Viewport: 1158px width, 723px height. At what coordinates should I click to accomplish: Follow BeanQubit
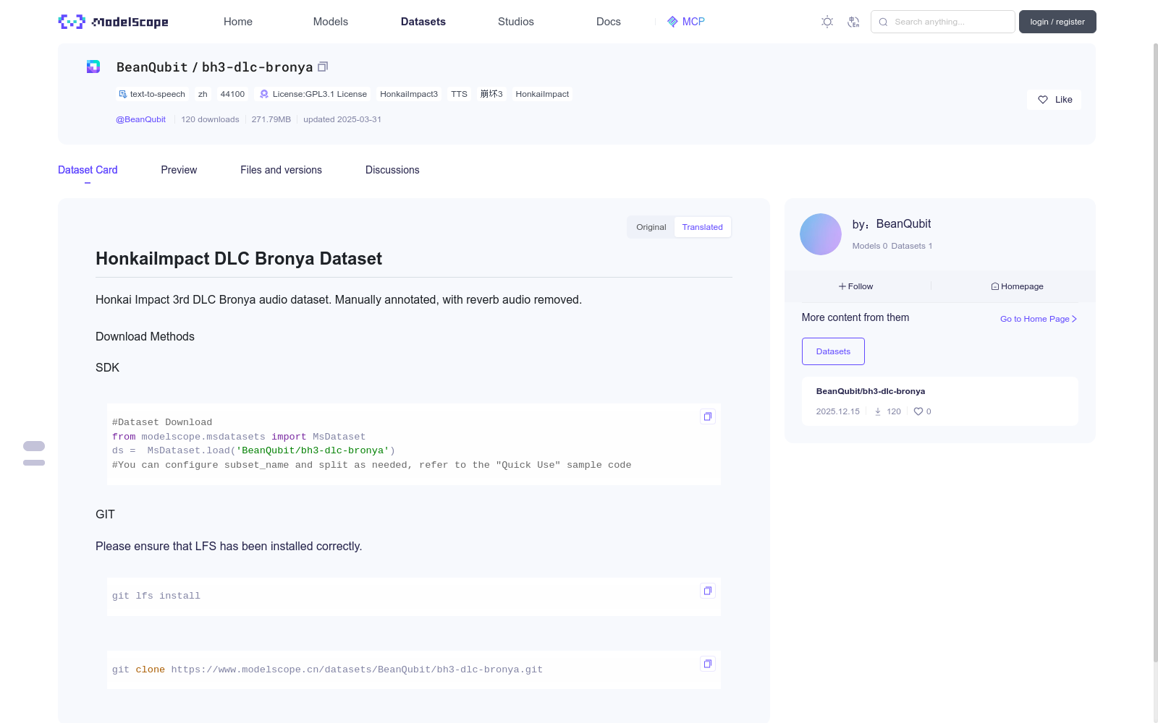(x=856, y=286)
